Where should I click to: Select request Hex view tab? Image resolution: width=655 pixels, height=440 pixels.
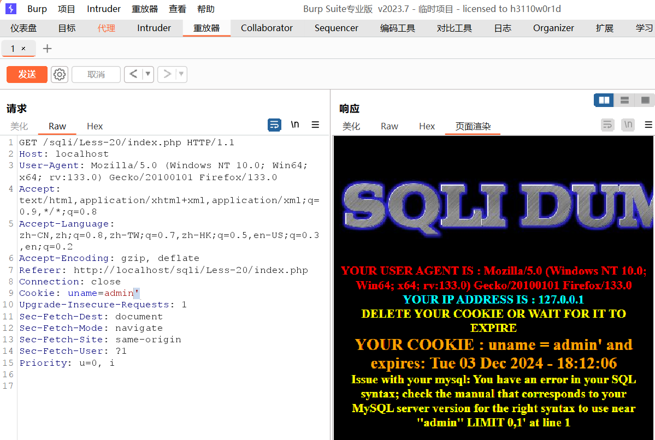(95, 126)
